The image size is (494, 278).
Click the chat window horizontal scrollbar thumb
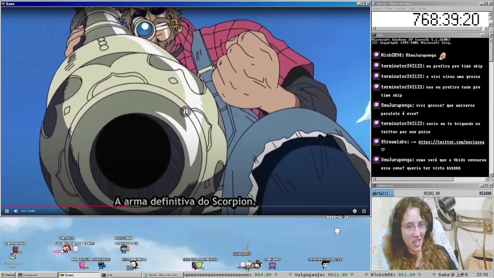coord(414,179)
